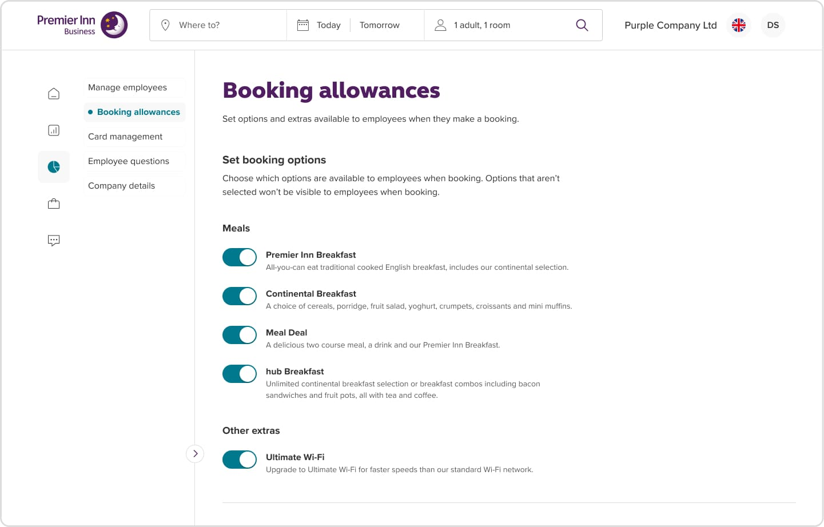
Task: Open the reports chart icon in sidebar
Action: coord(54,130)
